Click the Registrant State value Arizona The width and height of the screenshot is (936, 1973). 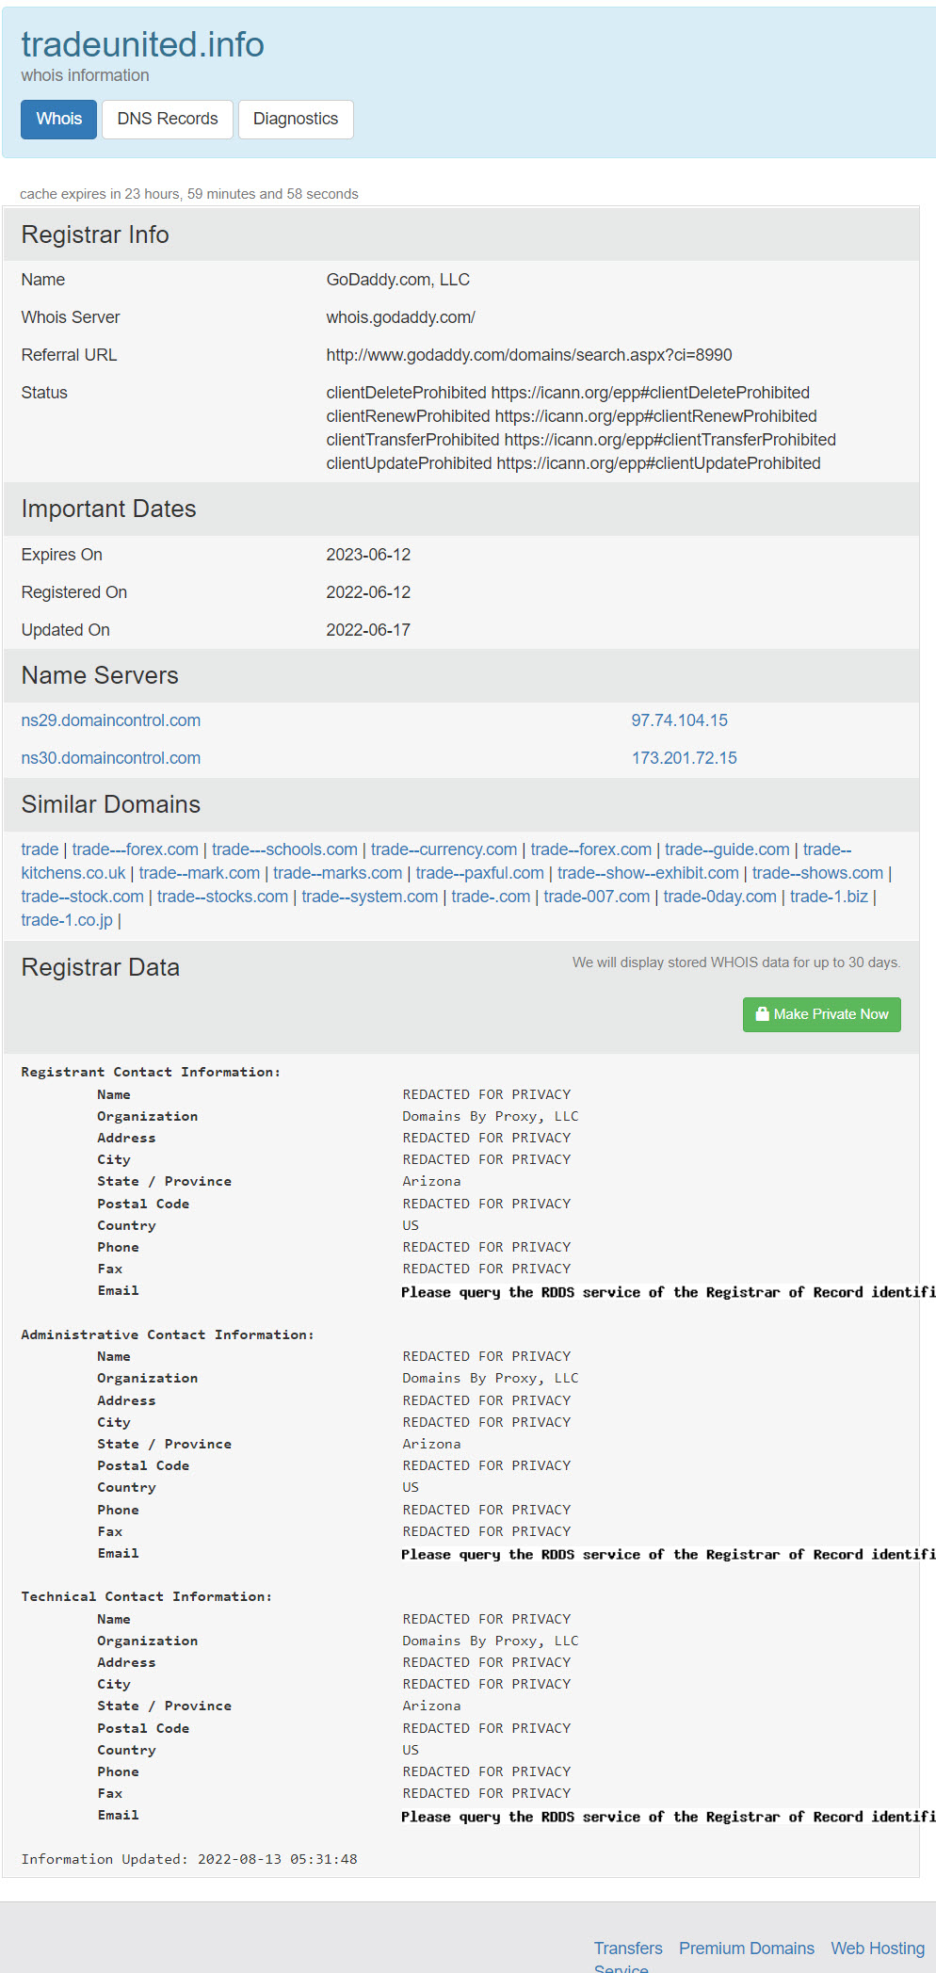coord(432,1181)
